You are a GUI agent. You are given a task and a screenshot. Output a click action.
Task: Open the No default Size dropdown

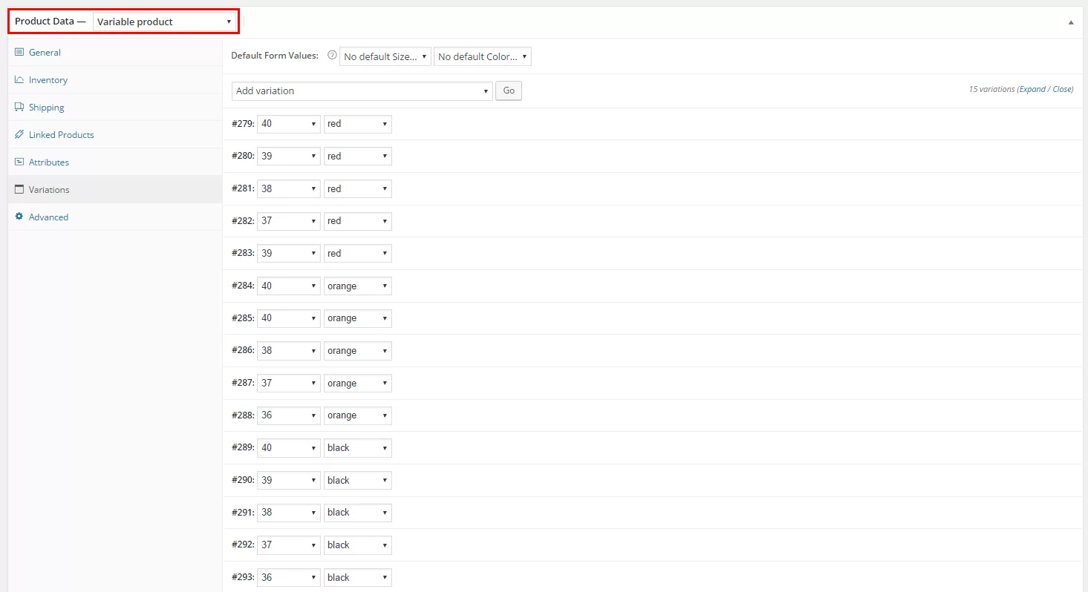pyautogui.click(x=384, y=56)
